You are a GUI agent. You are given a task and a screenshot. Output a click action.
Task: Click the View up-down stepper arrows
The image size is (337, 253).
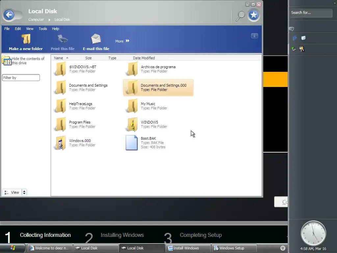coord(24,192)
